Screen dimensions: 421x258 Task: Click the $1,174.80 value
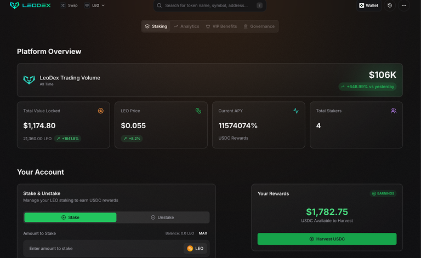coord(39,125)
